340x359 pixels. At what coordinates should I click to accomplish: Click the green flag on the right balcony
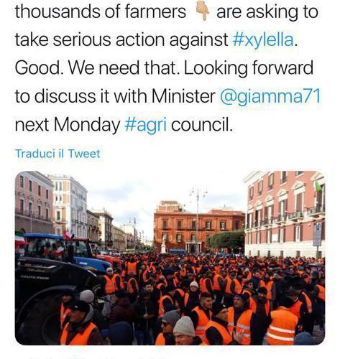click(318, 186)
